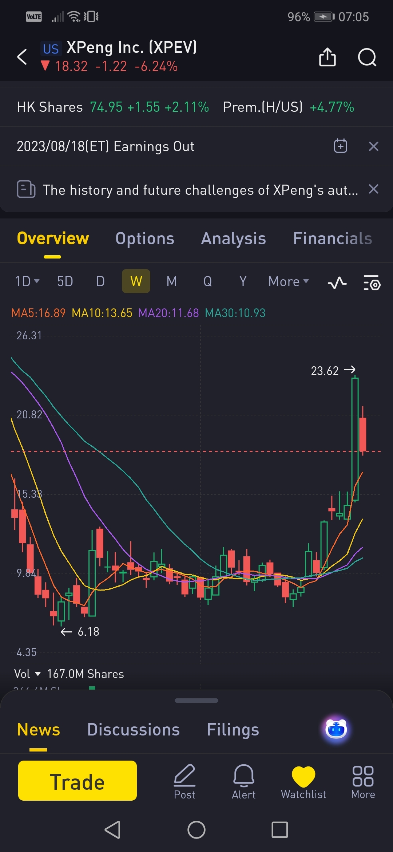This screenshot has width=393, height=852.
Task: Tap Android home navigation button
Action: (x=196, y=830)
